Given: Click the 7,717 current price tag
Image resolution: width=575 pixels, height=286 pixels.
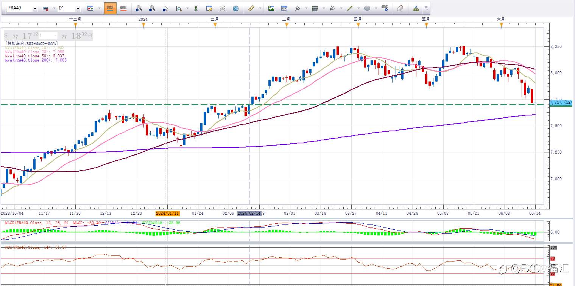Looking at the screenshot, I should point(561,102).
